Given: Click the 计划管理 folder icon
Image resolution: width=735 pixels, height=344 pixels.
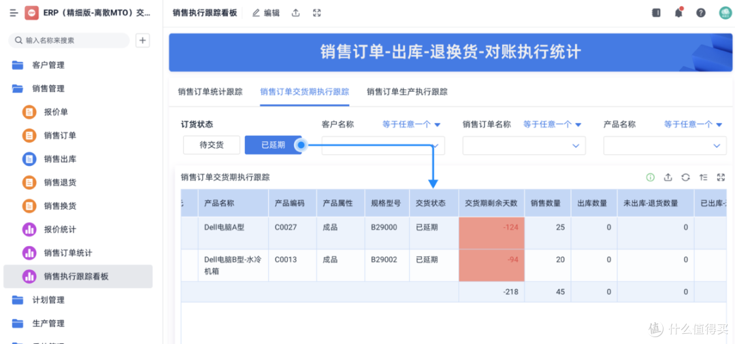Looking at the screenshot, I should [x=17, y=300].
